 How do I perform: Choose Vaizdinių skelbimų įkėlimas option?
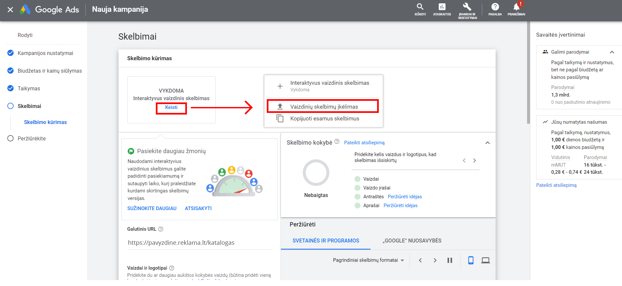[x=323, y=107]
